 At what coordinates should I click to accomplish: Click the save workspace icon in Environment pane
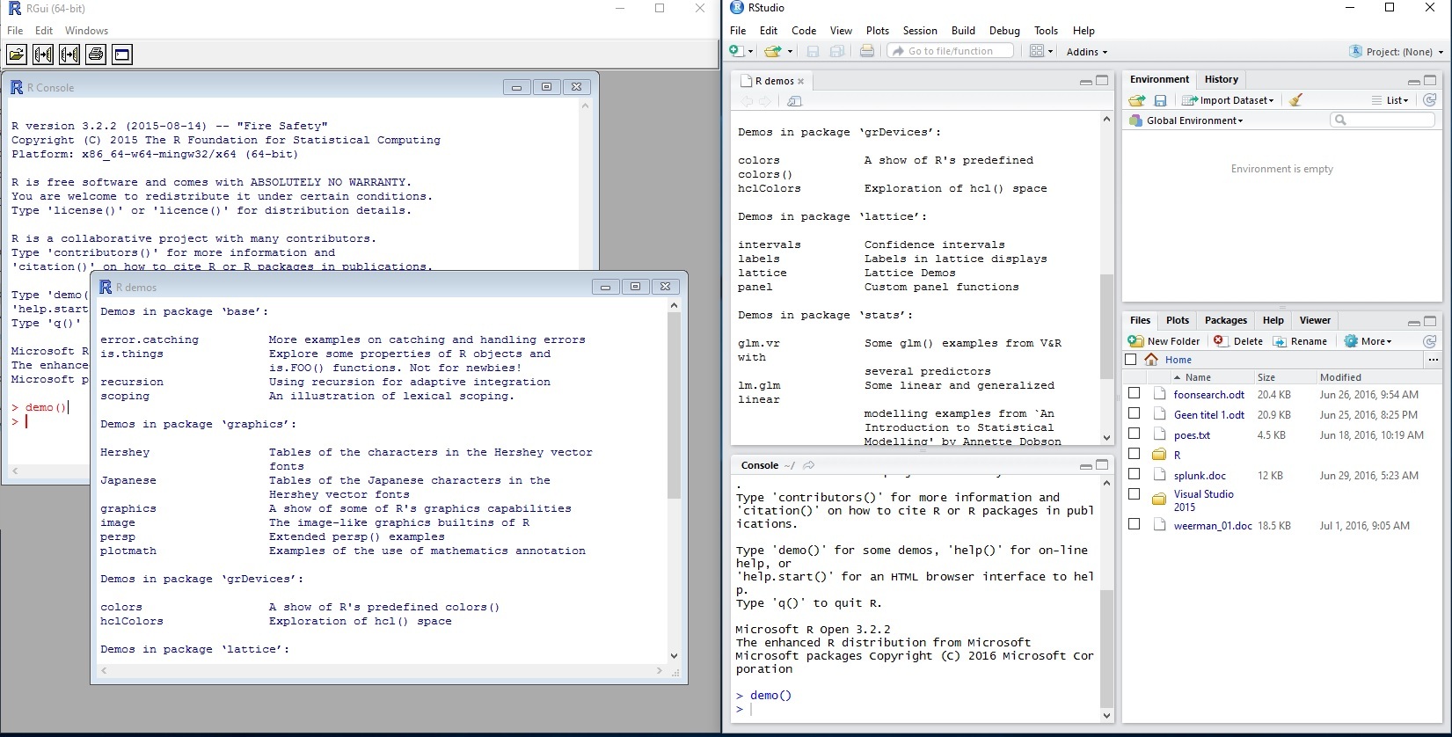pyautogui.click(x=1160, y=100)
